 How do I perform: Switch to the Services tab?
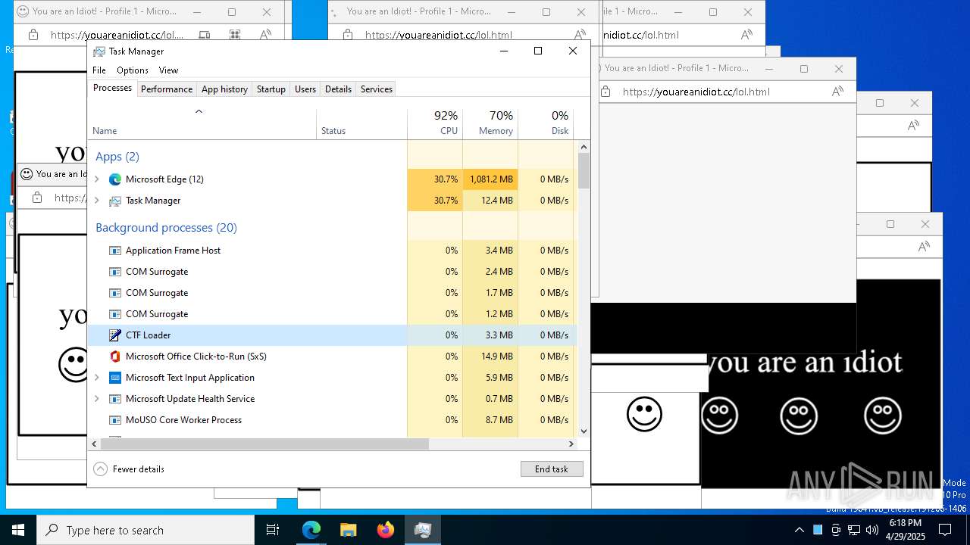[377, 89]
